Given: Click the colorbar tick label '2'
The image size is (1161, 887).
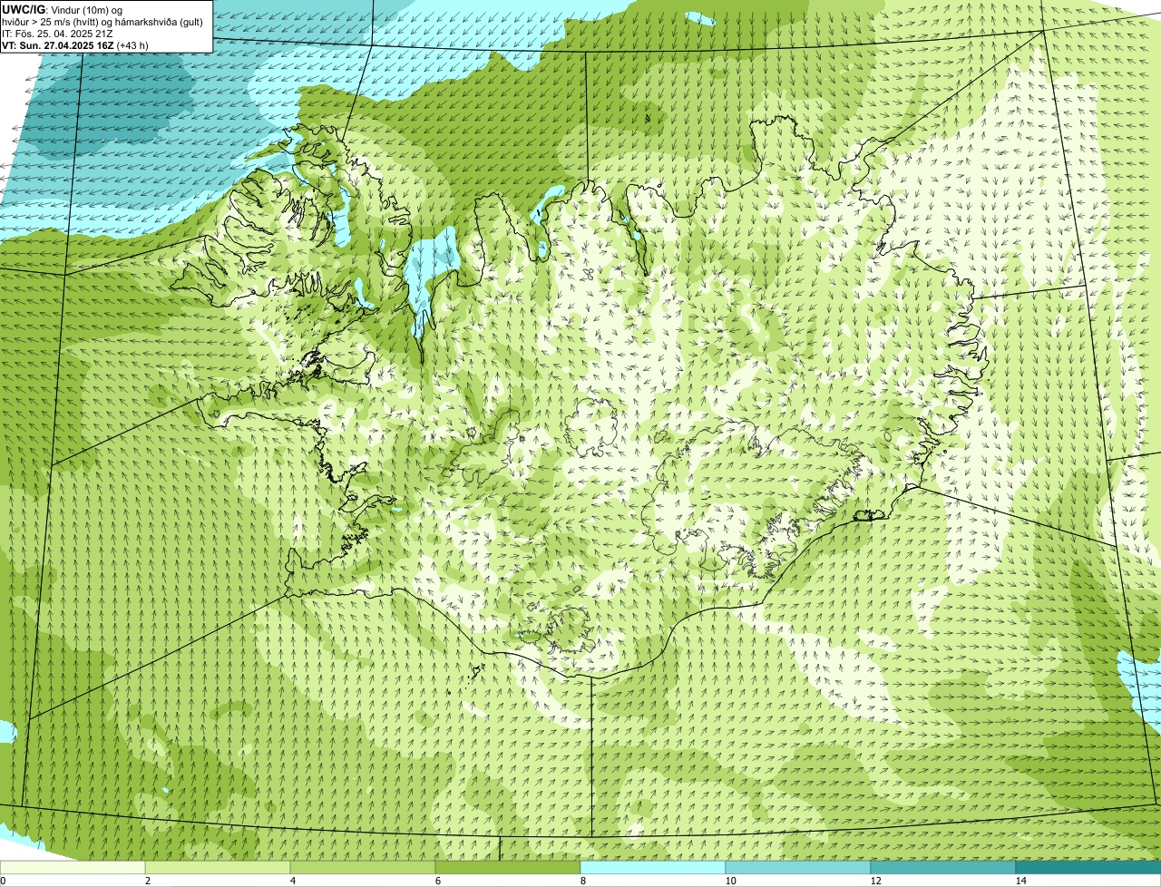Looking at the screenshot, I should coord(147,881).
